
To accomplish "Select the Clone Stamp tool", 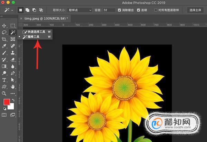I will 13,53.
